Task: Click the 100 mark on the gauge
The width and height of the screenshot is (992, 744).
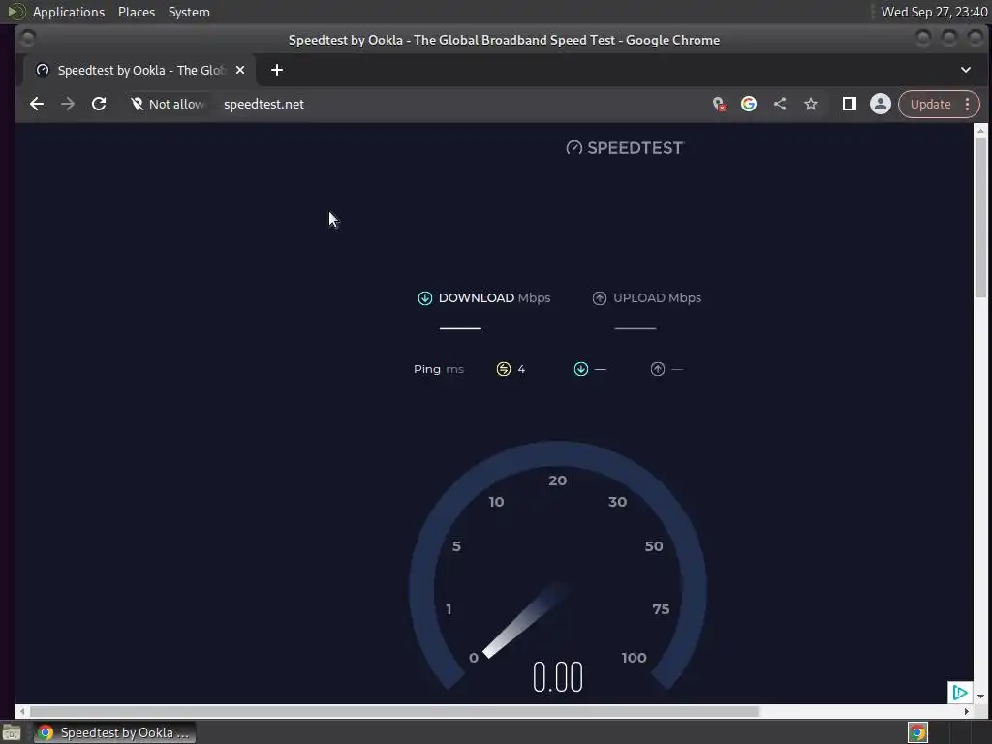Action: [x=634, y=658]
